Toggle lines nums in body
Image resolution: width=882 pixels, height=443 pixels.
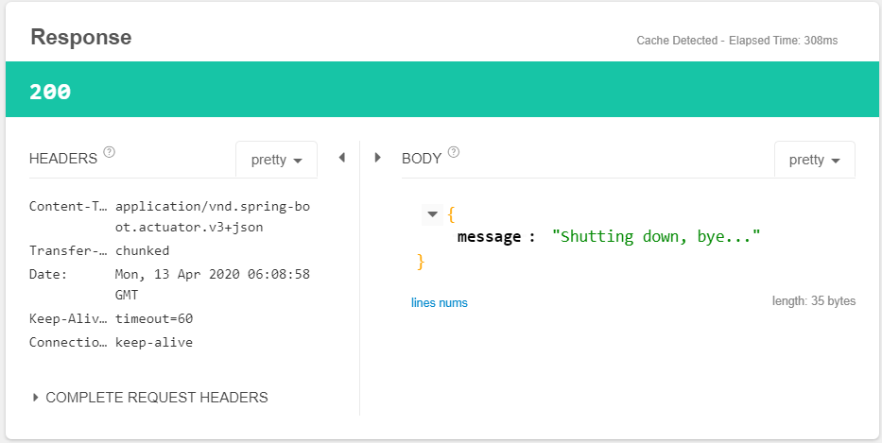(x=439, y=303)
